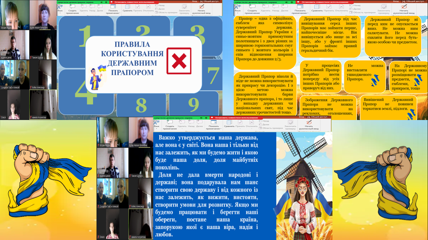This screenshot has height=240, width=428.
Task: Open кудінов денис video beside the blue text slide
Action: pos(112,163)
